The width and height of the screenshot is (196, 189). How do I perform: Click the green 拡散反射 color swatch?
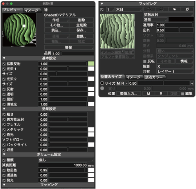[x=91, y=64]
